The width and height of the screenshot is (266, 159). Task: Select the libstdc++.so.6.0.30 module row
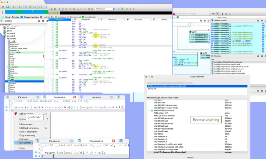(x=231, y=67)
